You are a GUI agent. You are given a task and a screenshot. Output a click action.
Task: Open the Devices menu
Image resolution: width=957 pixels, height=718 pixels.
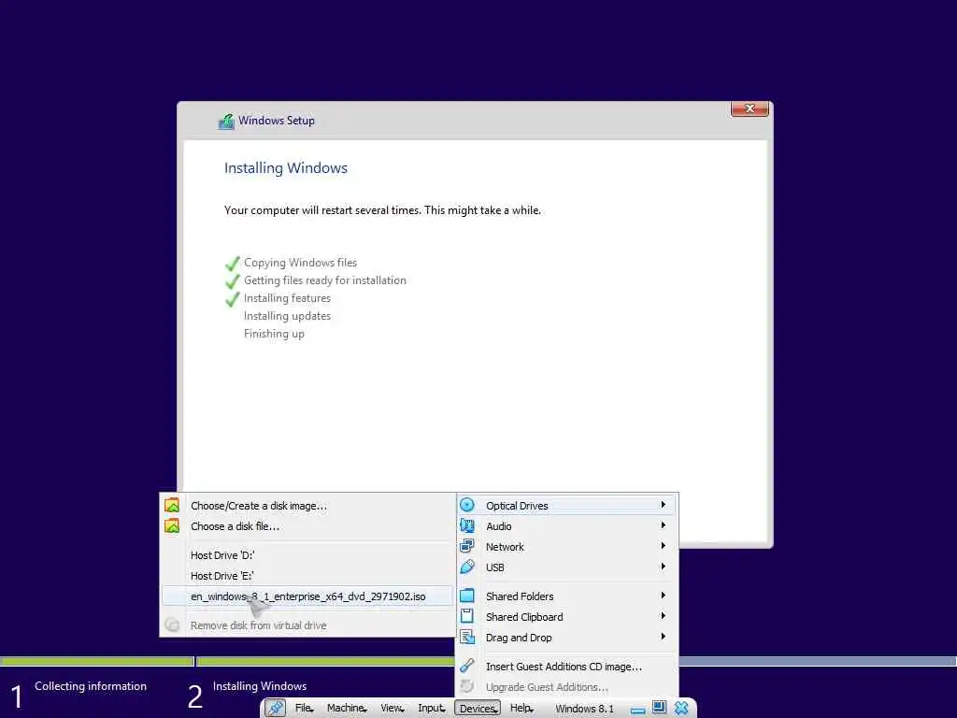pos(478,709)
